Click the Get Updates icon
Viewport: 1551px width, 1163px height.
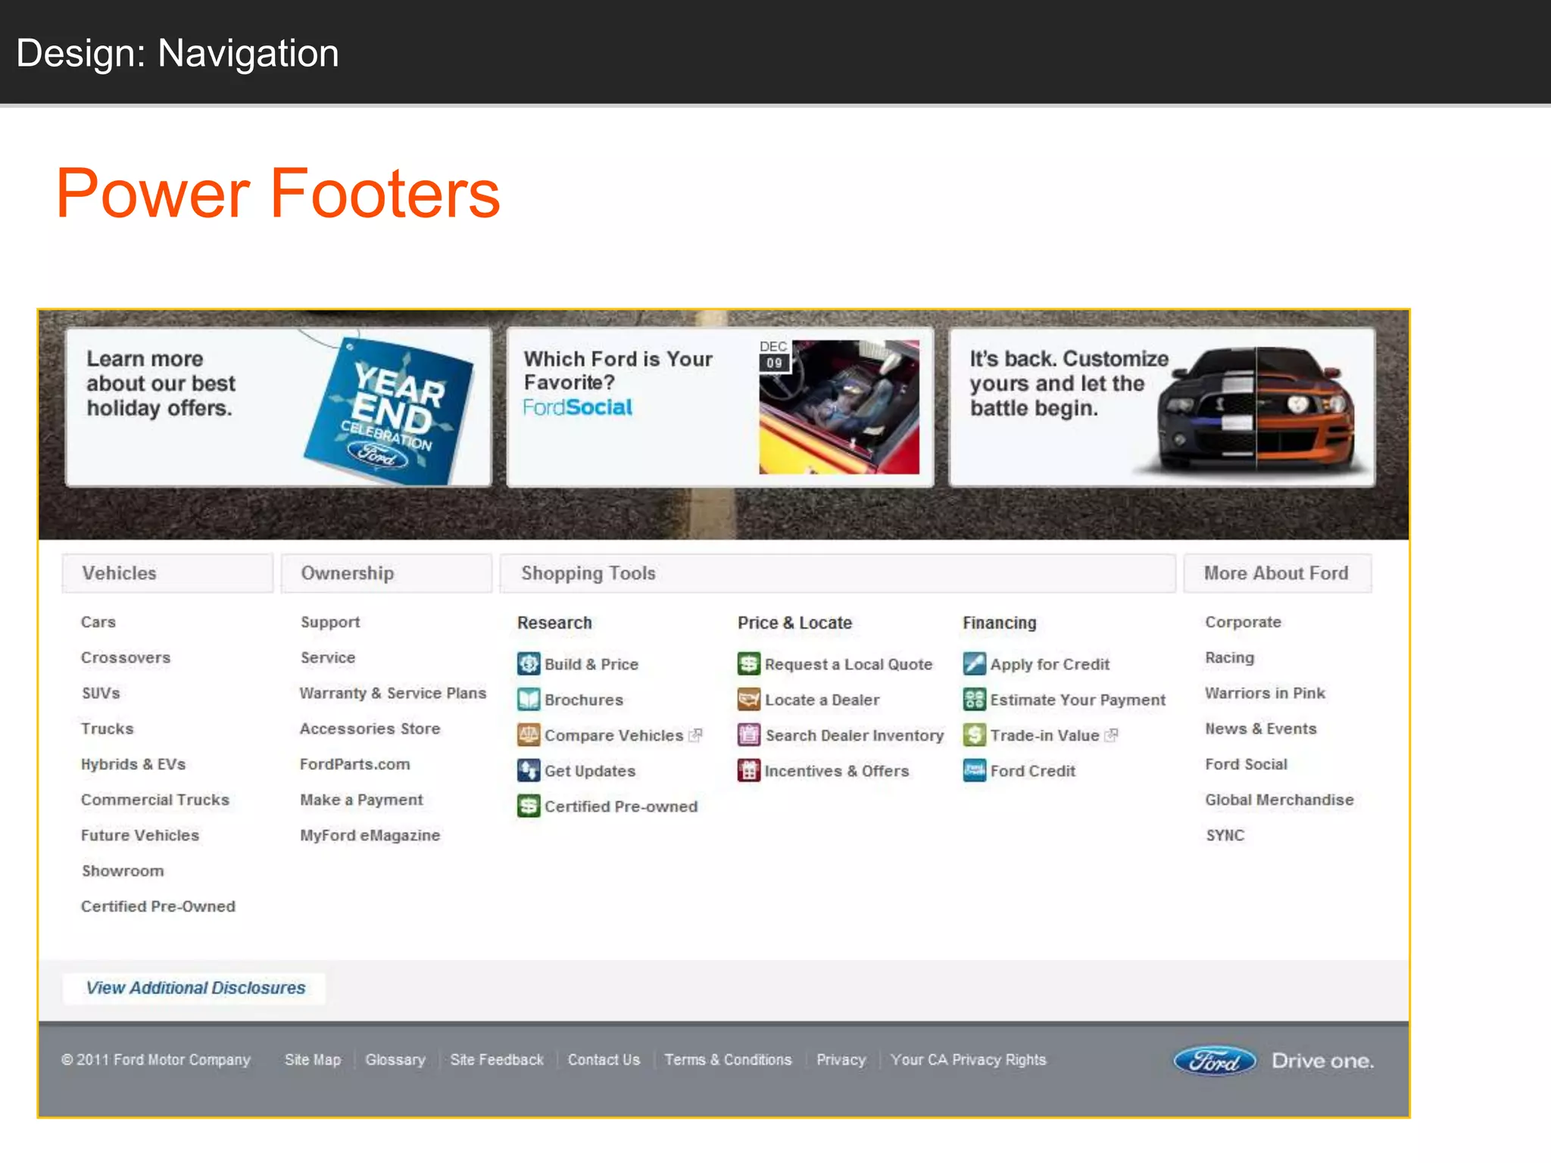pyautogui.click(x=529, y=771)
